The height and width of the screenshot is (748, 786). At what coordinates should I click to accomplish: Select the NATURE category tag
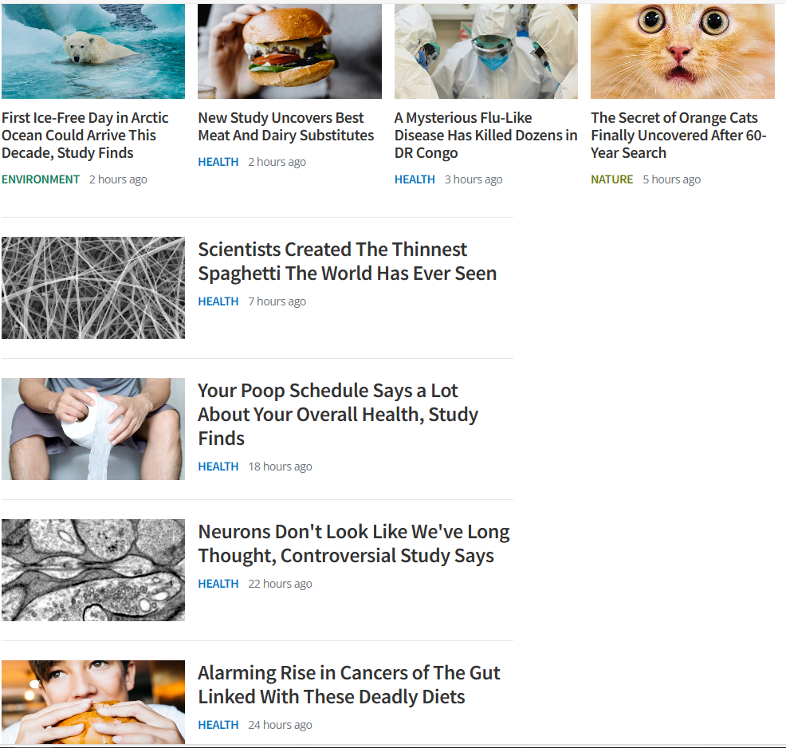(612, 179)
